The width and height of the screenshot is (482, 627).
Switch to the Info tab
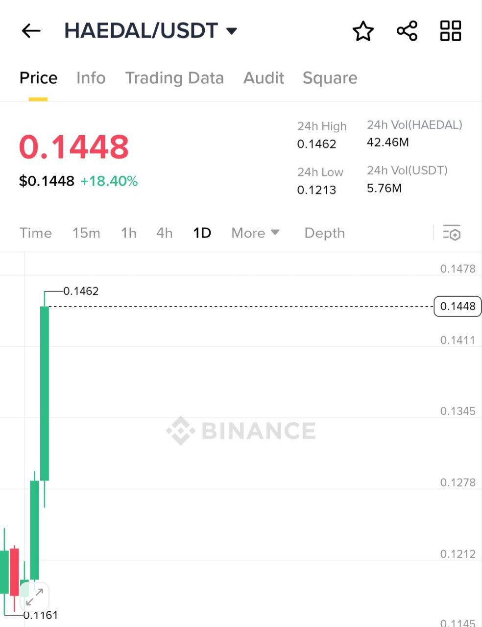point(91,78)
